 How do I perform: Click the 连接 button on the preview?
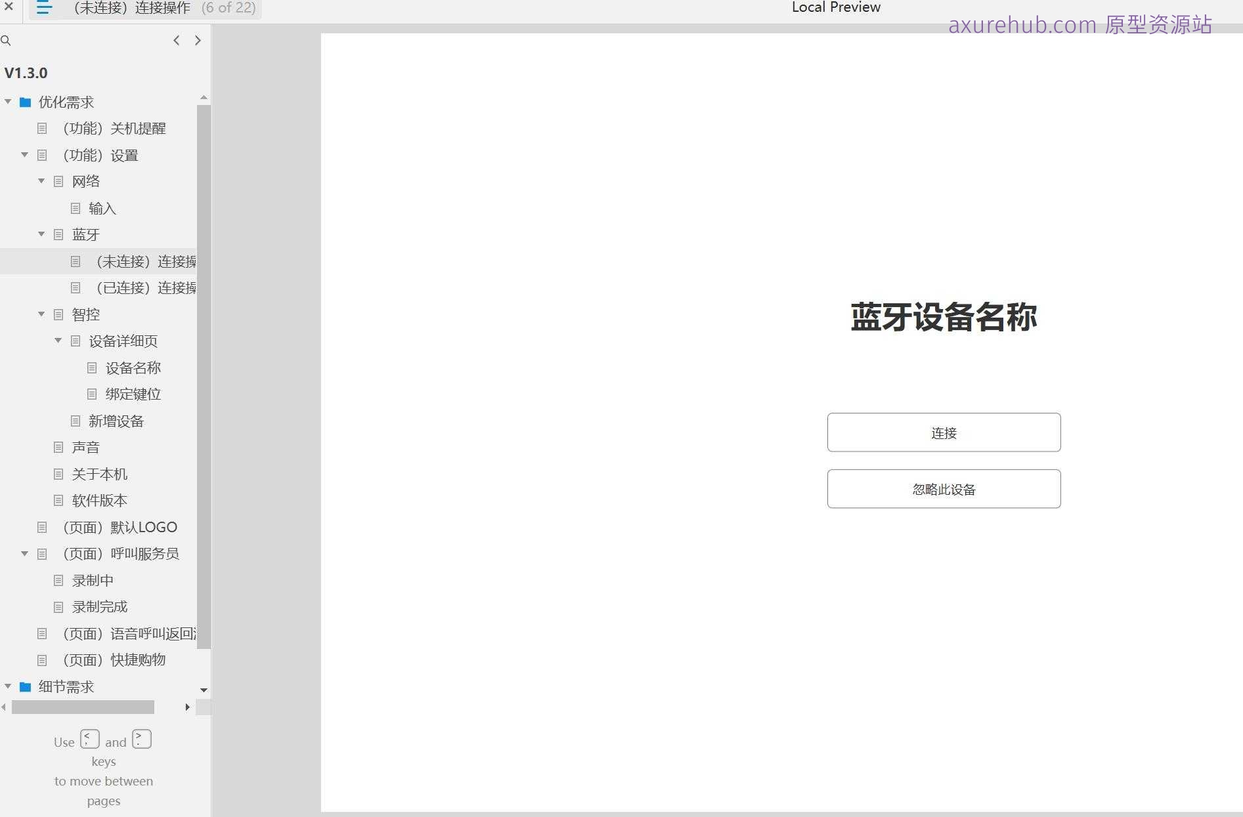[x=944, y=432]
